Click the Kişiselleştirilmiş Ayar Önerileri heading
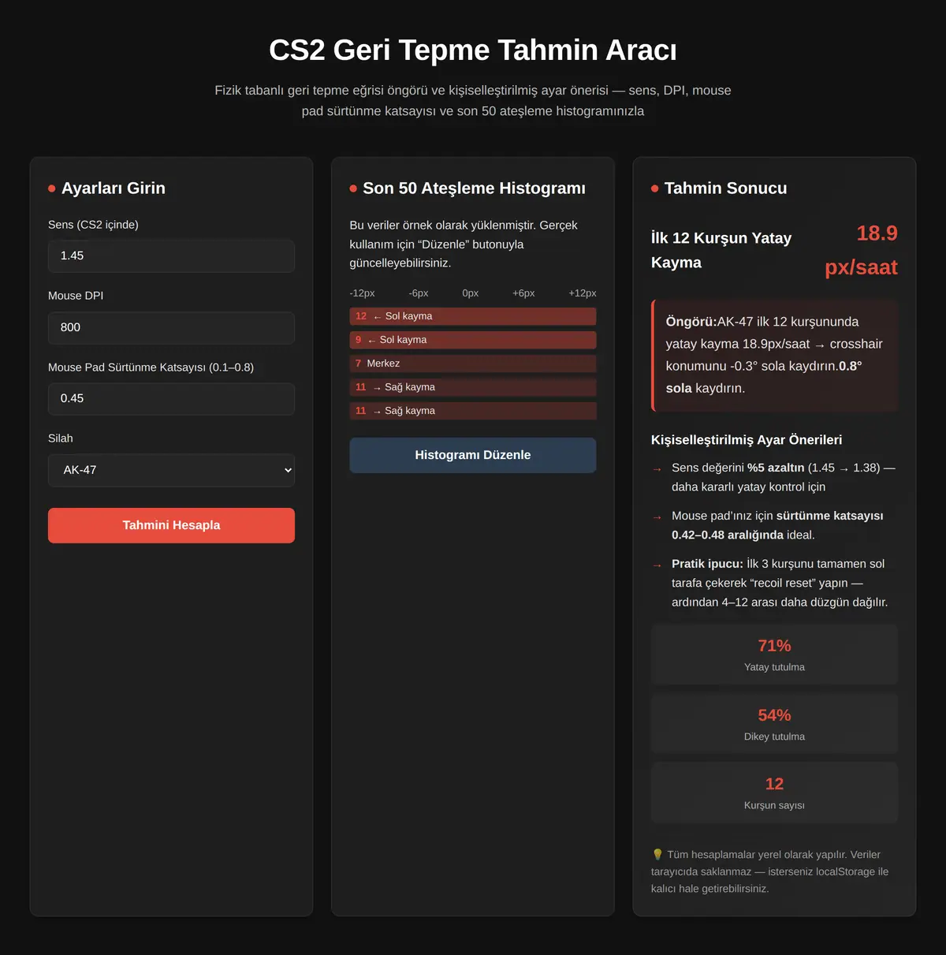Screen dimensions: 946x955 (x=747, y=440)
